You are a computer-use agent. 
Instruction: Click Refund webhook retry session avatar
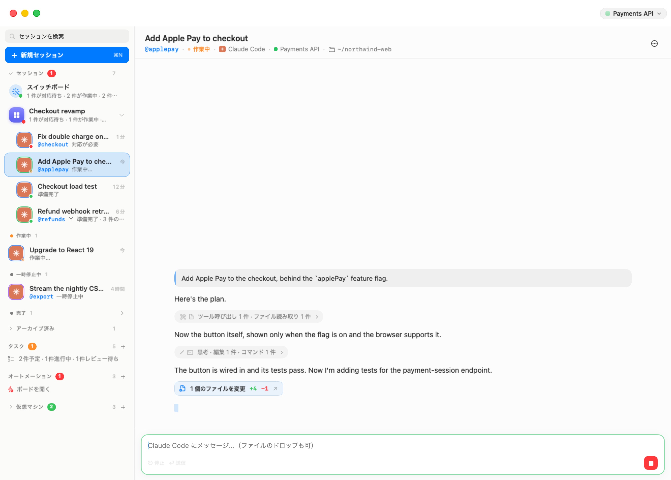pos(24,215)
